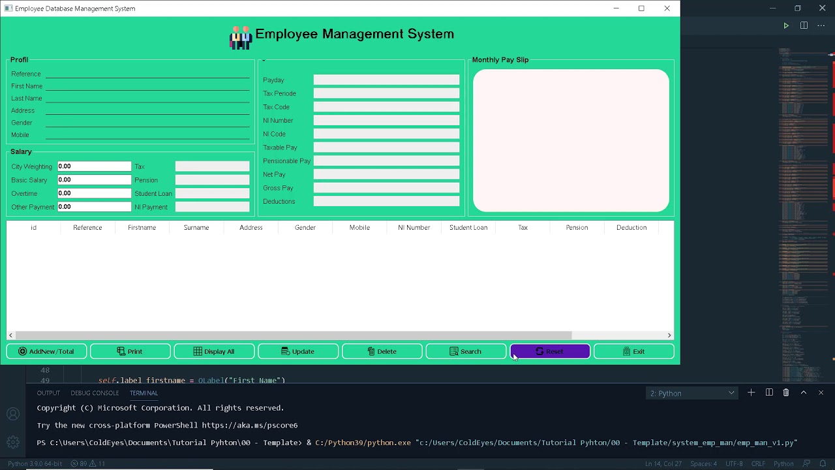The width and height of the screenshot is (835, 470).
Task: Open VS Code Manage gear icon
Action: 13,442
